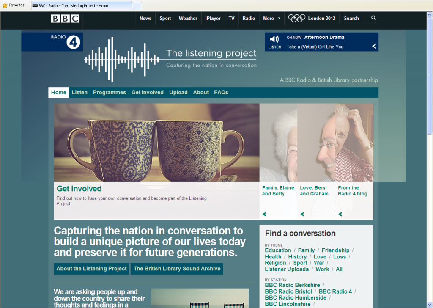Switch to the Listen tab

click(x=79, y=93)
